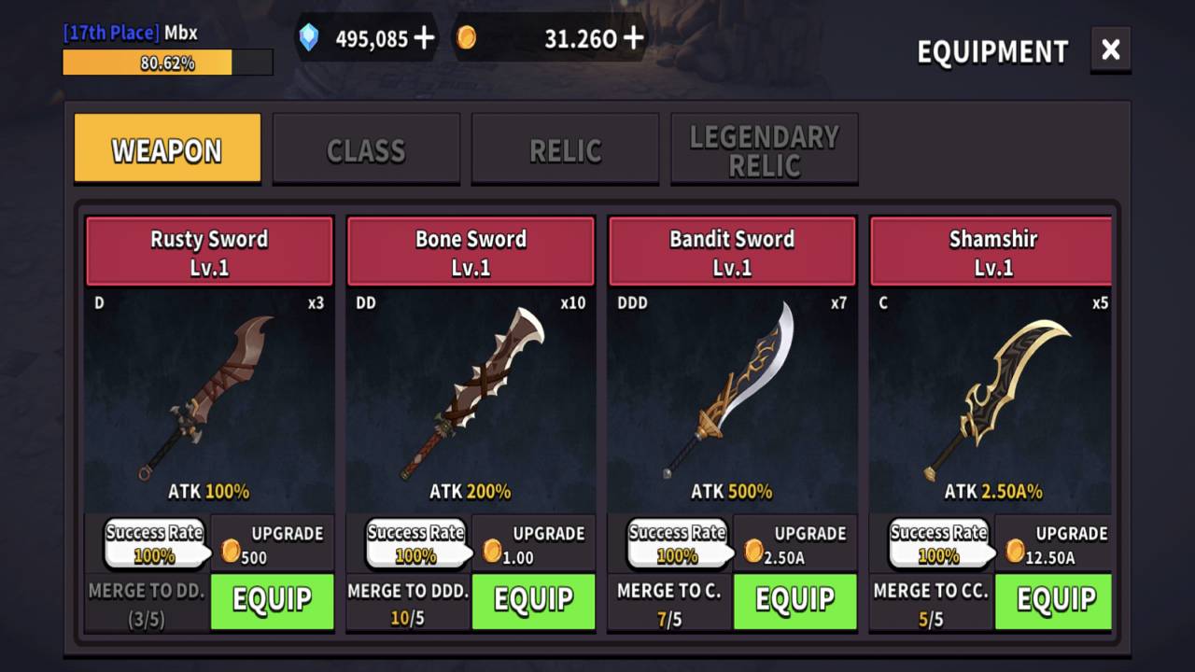Merge Shamshir to CC
The height and width of the screenshot is (672, 1195).
pos(932,603)
